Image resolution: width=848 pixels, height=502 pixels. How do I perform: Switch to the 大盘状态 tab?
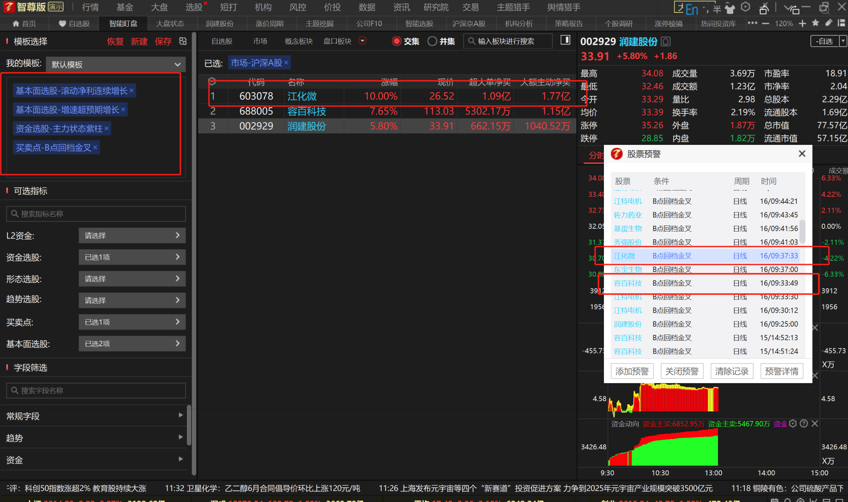click(x=170, y=23)
